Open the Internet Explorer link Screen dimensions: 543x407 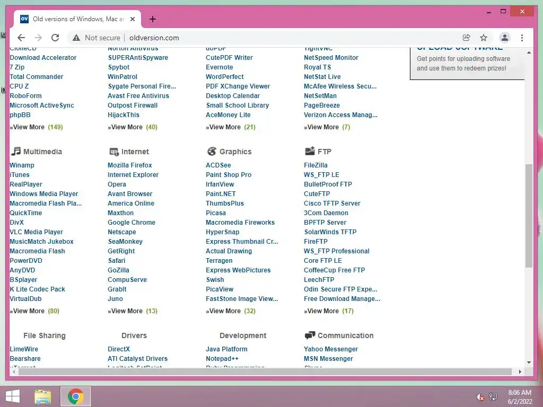(133, 175)
